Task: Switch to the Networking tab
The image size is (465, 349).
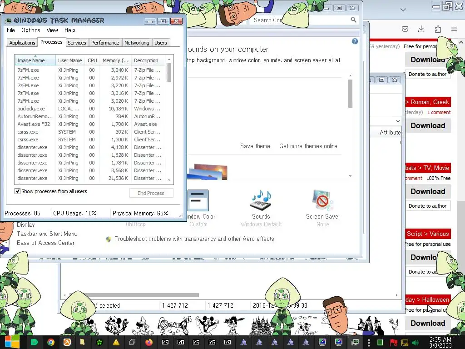Action: (x=137, y=43)
